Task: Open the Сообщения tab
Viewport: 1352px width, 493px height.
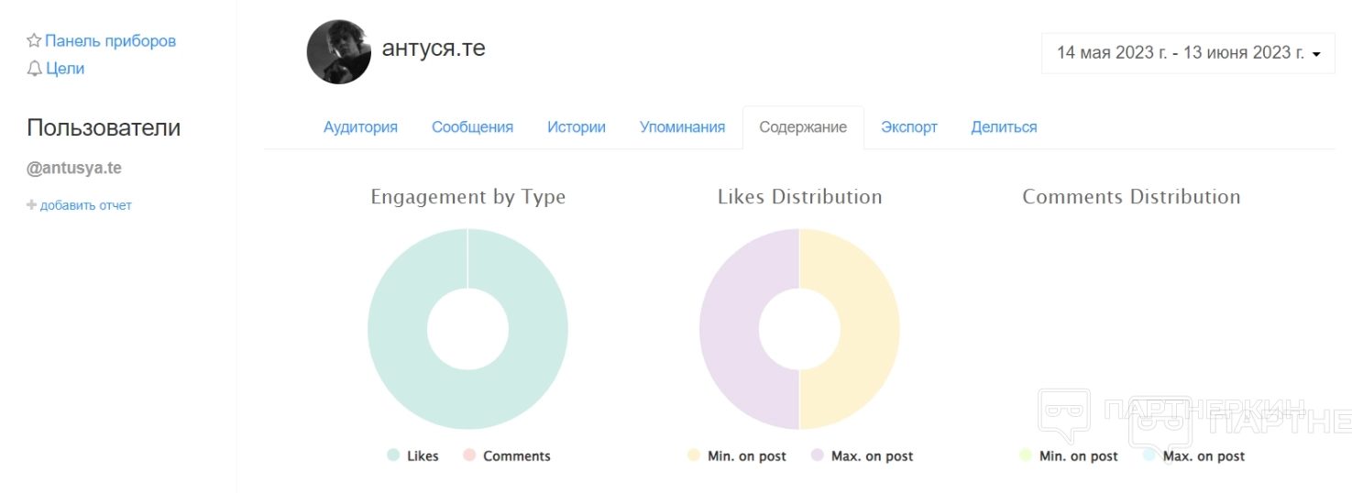Action: (472, 127)
